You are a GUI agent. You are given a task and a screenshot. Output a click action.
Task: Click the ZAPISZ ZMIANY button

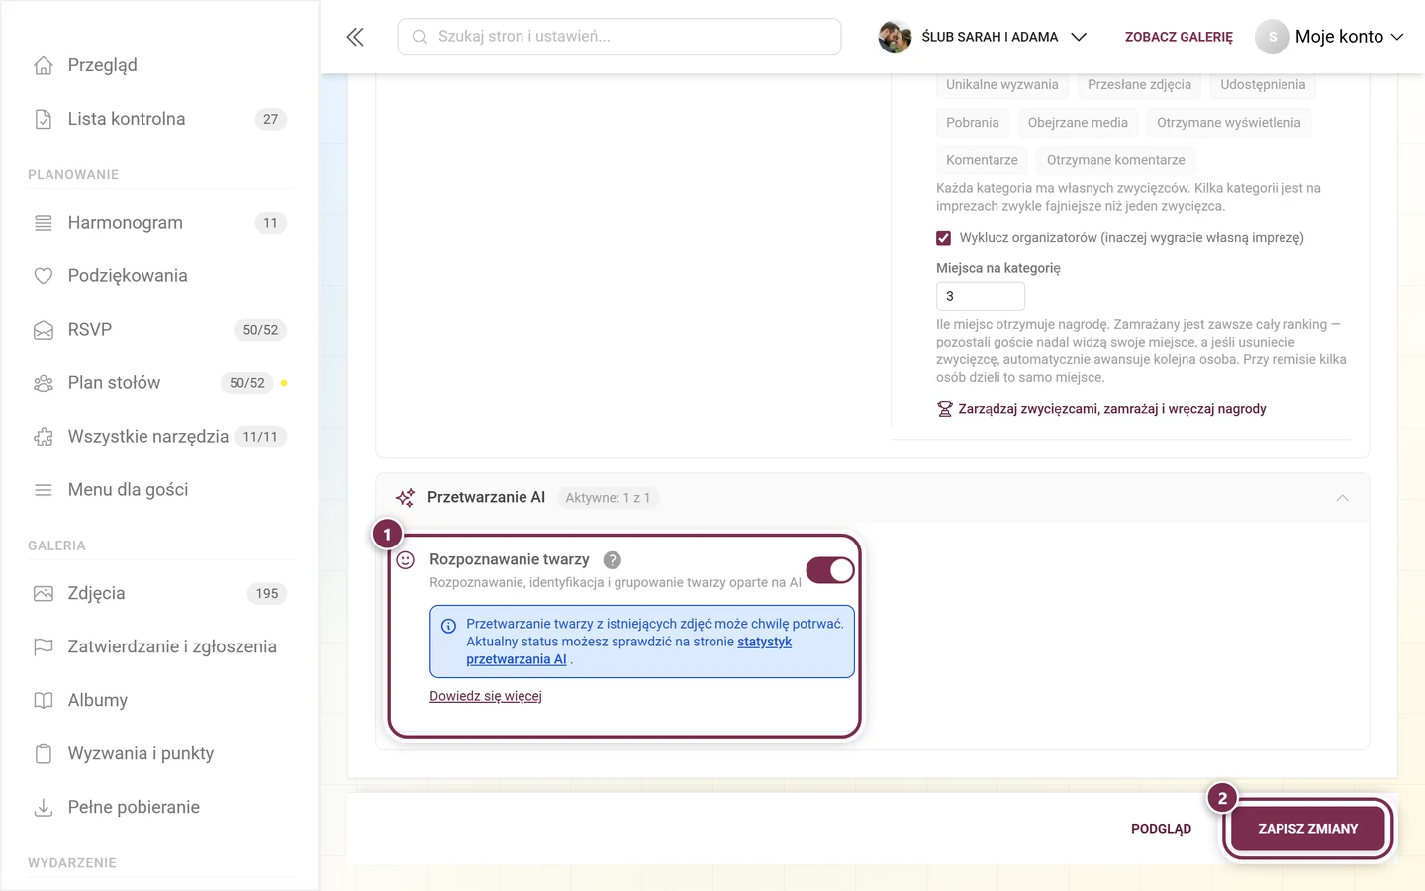(x=1308, y=829)
